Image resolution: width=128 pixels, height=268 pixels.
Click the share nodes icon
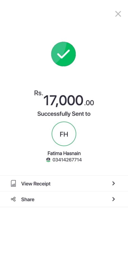tap(13, 199)
